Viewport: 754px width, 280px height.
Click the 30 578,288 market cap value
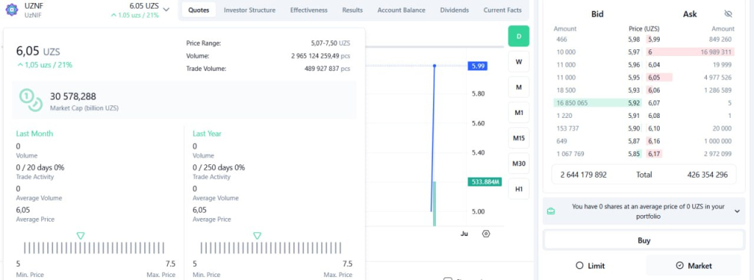(x=73, y=97)
